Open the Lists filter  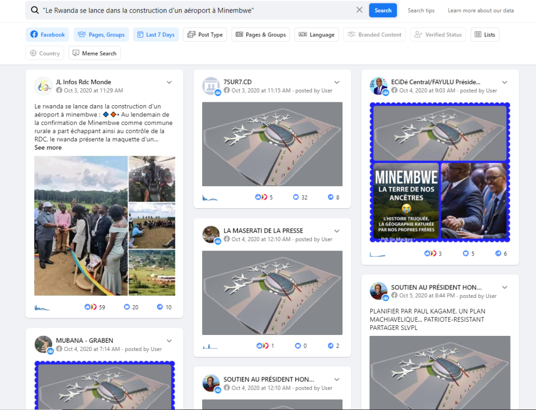tap(485, 35)
